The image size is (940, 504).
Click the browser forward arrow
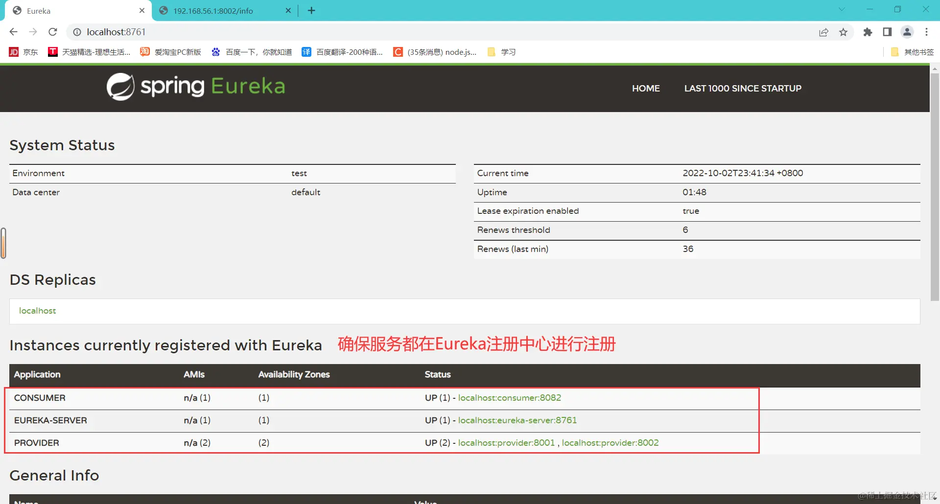(33, 32)
